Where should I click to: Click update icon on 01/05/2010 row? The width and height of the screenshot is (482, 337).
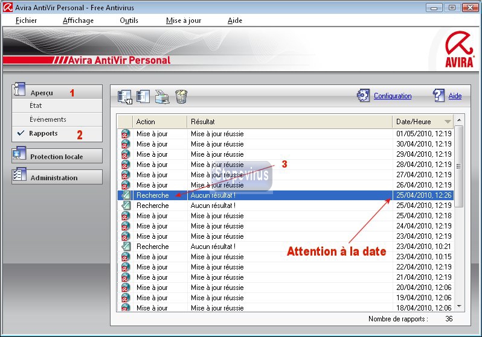pyautogui.click(x=126, y=134)
